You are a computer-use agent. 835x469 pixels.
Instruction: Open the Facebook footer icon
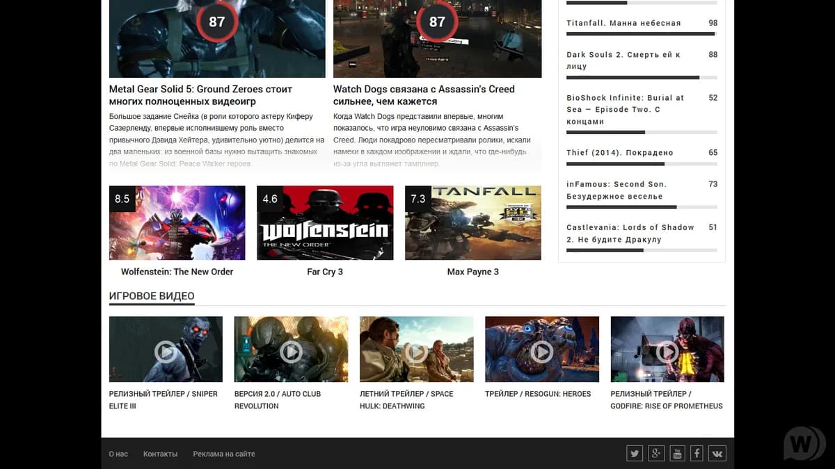(x=697, y=454)
